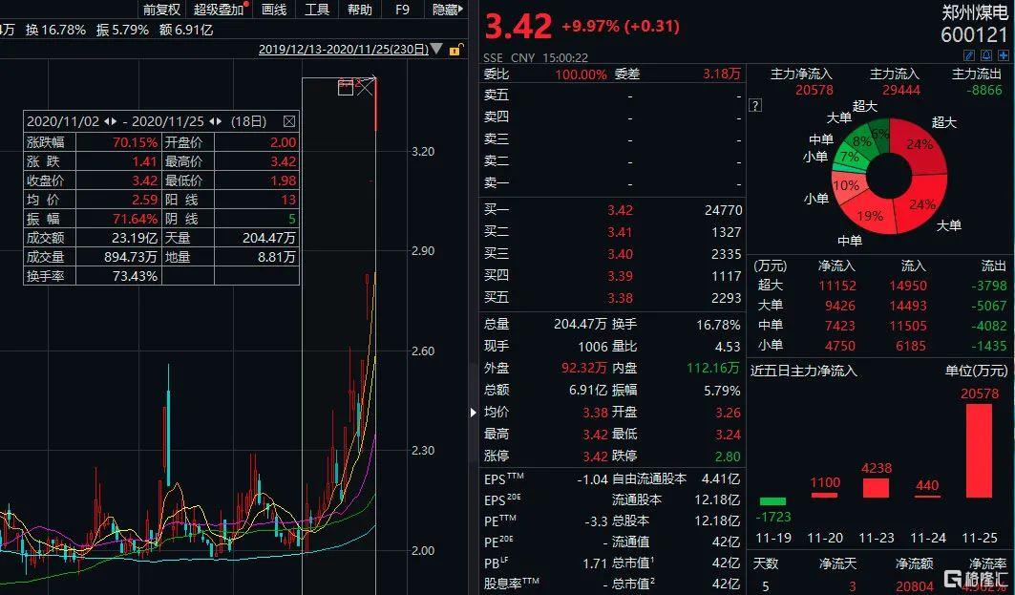Select the 买四 bid price 3.39
The height and width of the screenshot is (595, 1015).
pos(620,276)
